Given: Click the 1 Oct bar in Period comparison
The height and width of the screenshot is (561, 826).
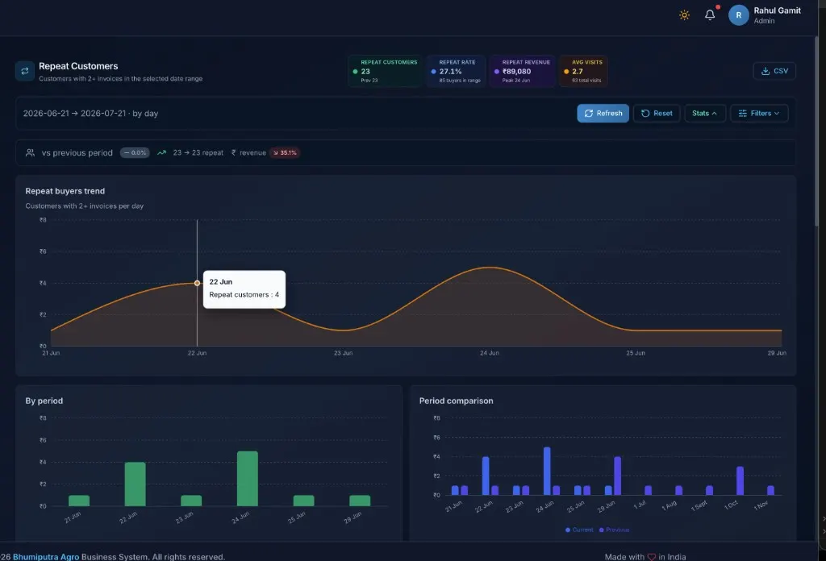Looking at the screenshot, I should [740, 481].
